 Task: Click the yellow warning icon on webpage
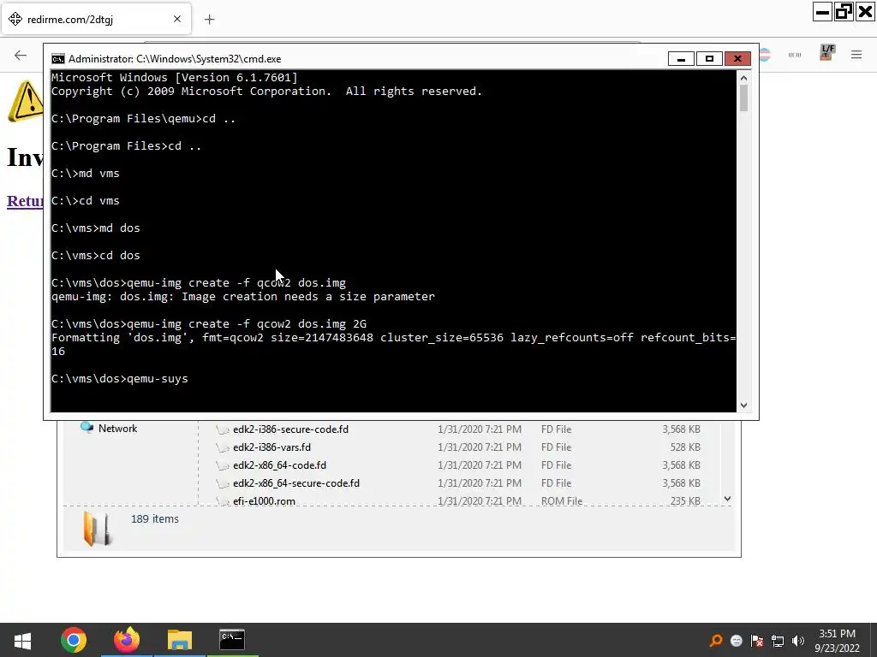[26, 101]
